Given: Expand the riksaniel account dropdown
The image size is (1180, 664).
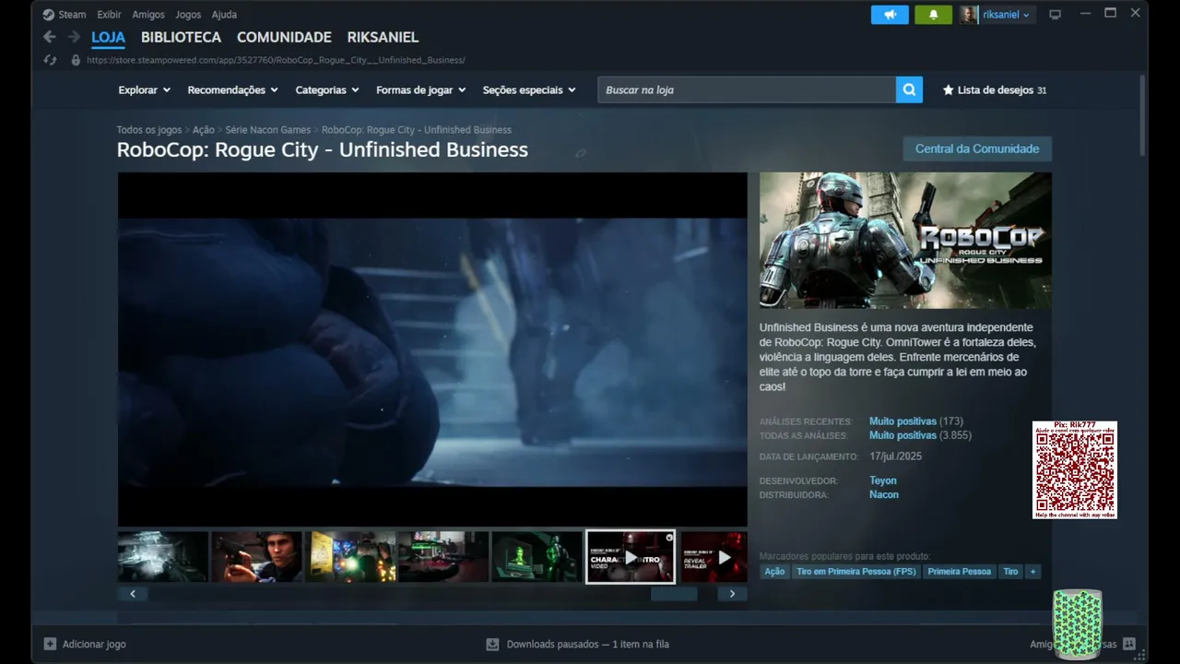Looking at the screenshot, I should coord(1007,15).
